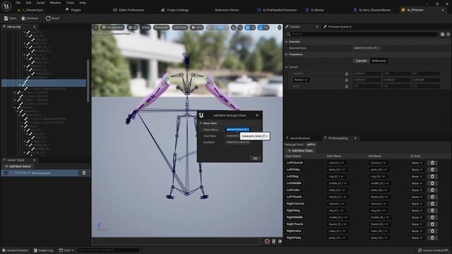Delete the LeftMiddle retarget chain

click(x=432, y=183)
